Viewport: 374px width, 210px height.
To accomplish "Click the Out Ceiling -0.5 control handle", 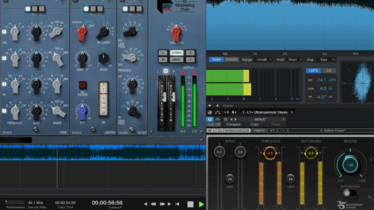I will tap(311, 153).
